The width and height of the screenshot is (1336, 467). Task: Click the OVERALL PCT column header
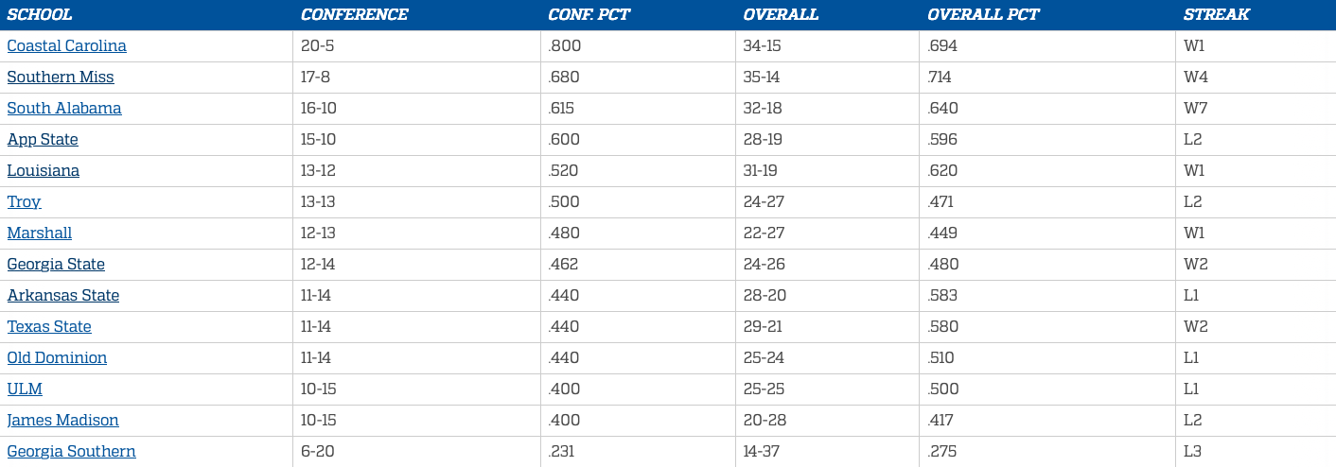pos(983,15)
